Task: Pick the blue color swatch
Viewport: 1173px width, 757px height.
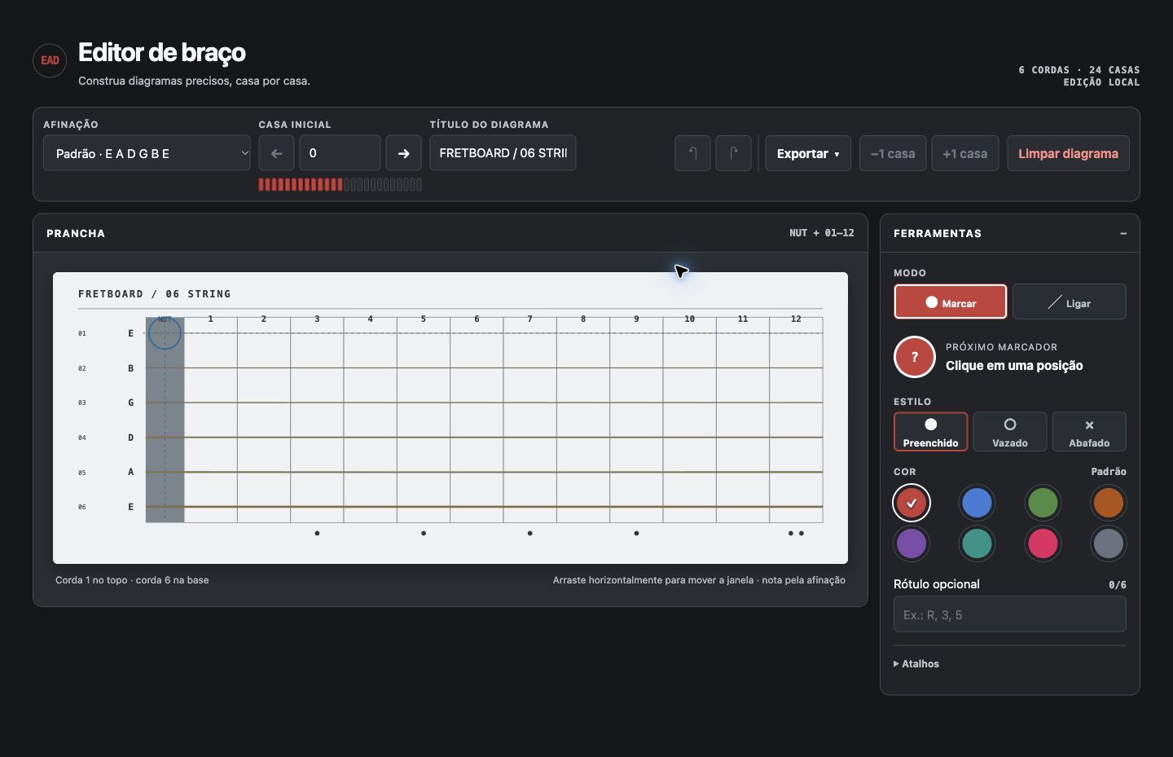Action: pos(977,503)
